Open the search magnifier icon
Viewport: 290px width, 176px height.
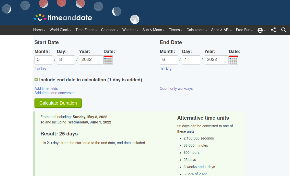pos(284,30)
